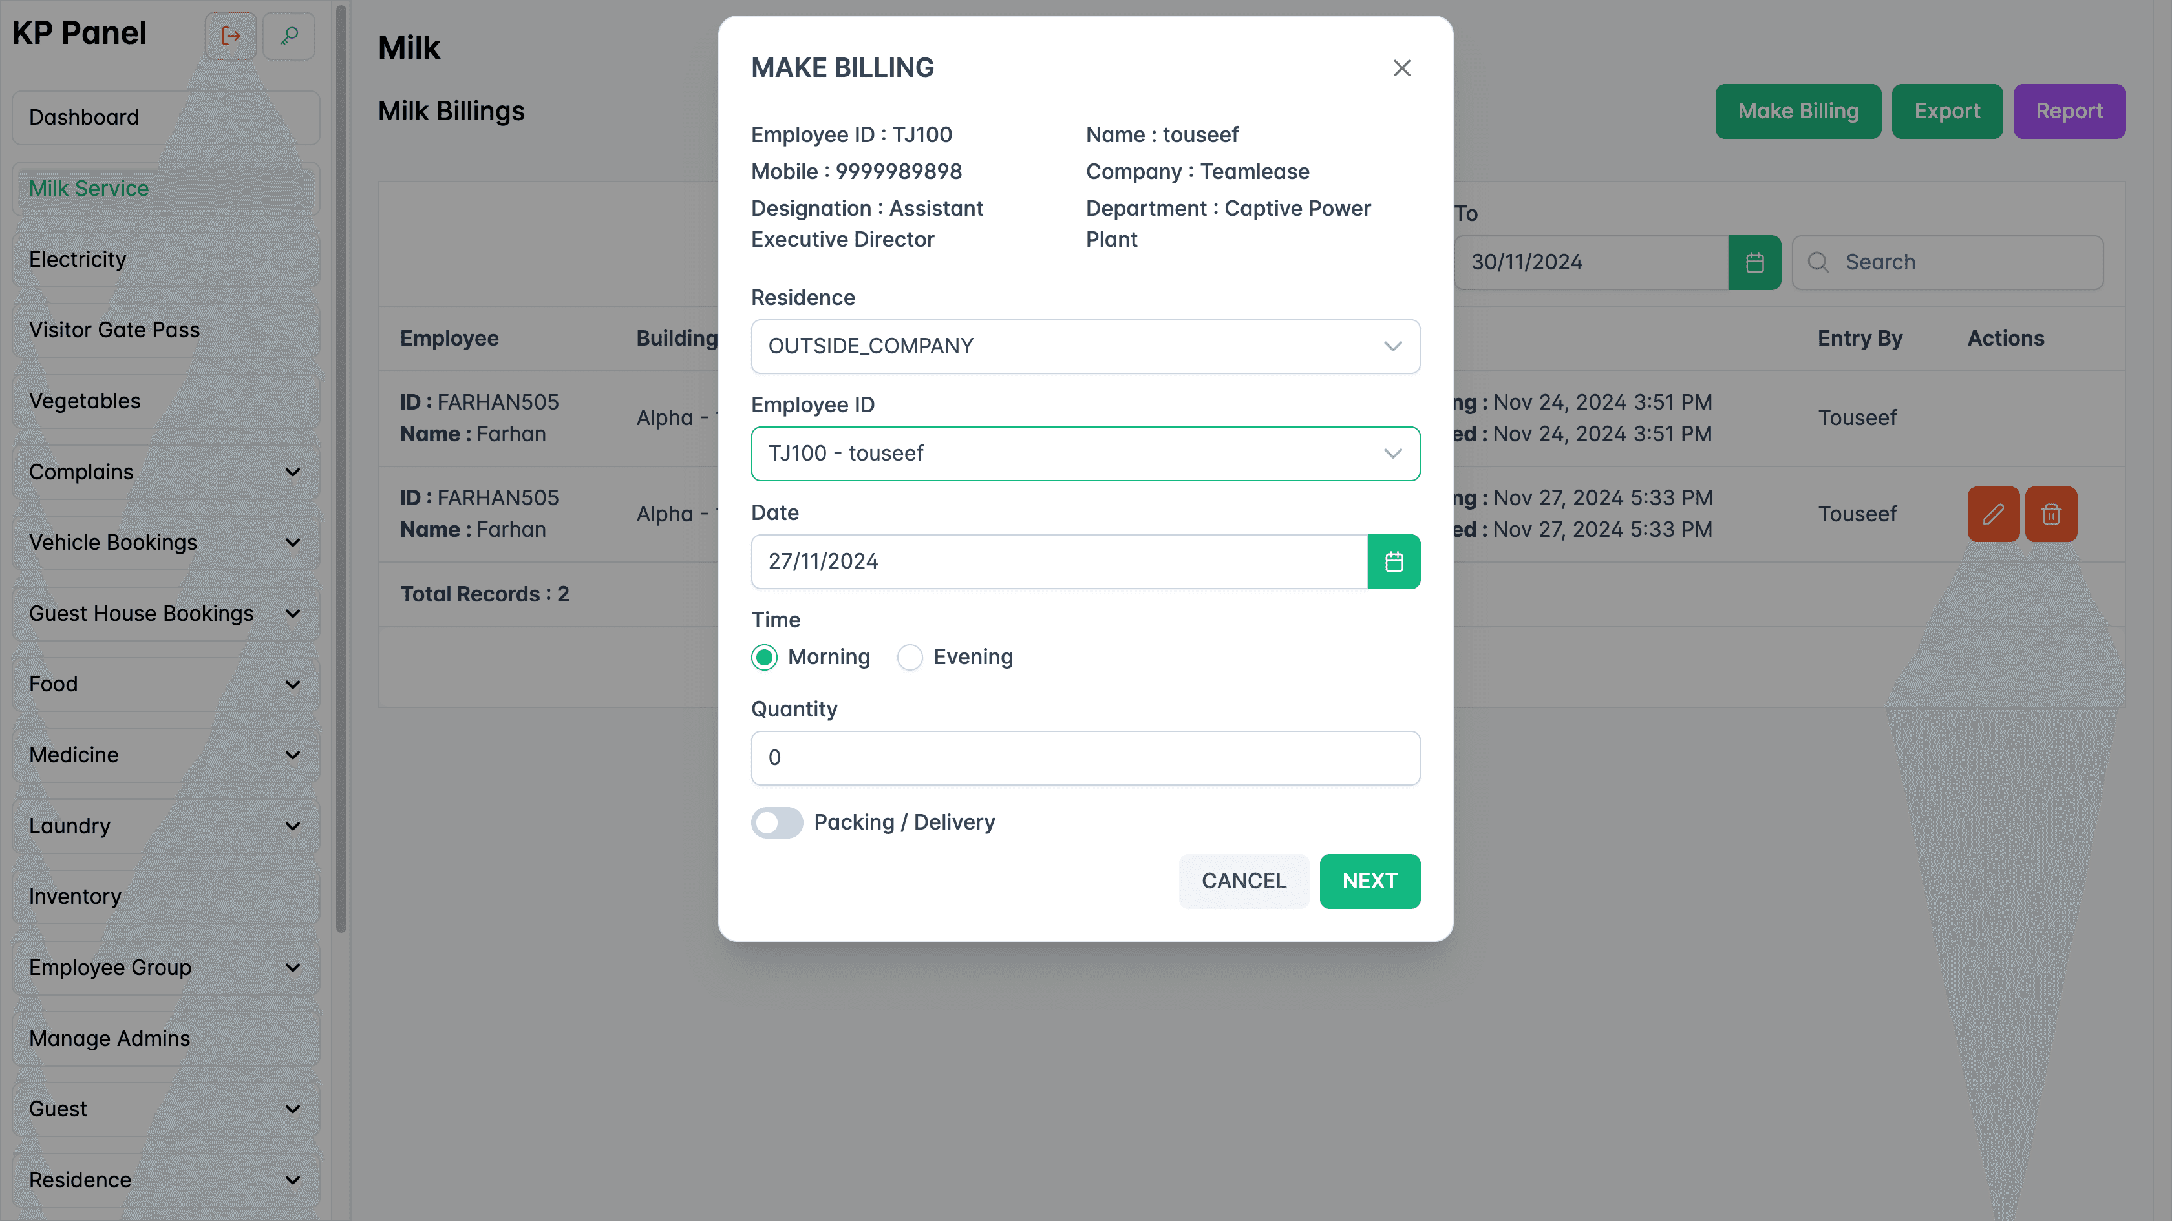Open Dashboard from the sidebar
The image size is (2172, 1221).
(x=166, y=117)
